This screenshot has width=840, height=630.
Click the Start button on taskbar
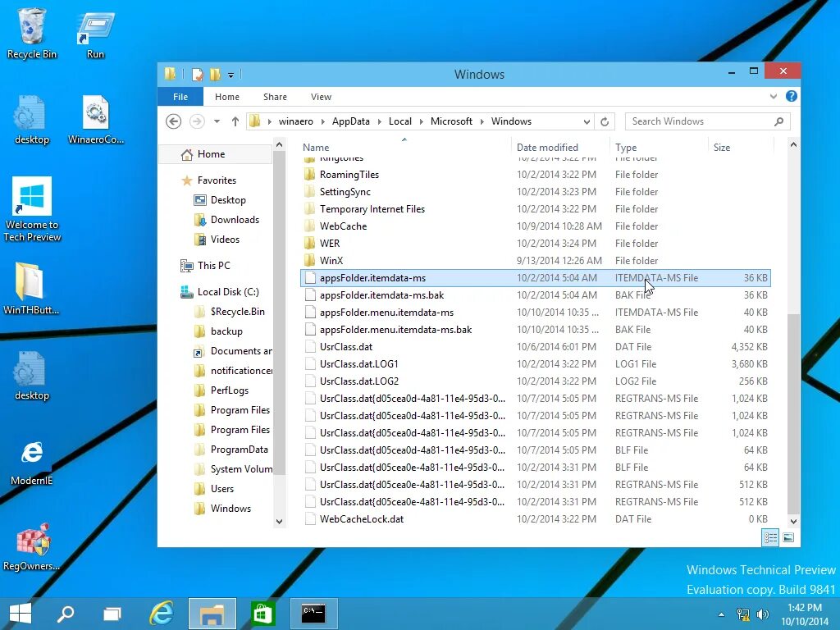tap(21, 614)
